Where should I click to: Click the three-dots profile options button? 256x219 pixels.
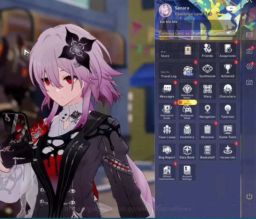(x=231, y=8)
